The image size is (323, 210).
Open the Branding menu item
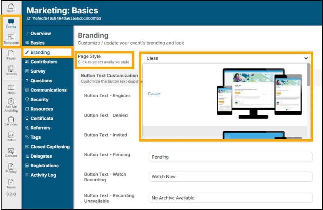(40, 52)
